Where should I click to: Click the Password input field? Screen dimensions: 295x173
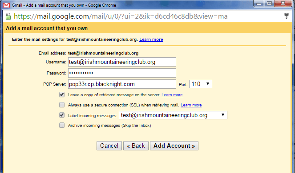click(122, 73)
